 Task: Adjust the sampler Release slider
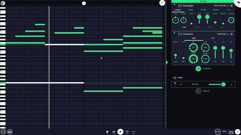pos(215,20)
